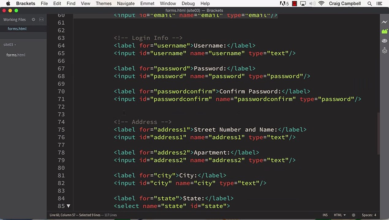Click the cursor position status text
The image size is (389, 220).
pyautogui.click(x=83, y=215)
